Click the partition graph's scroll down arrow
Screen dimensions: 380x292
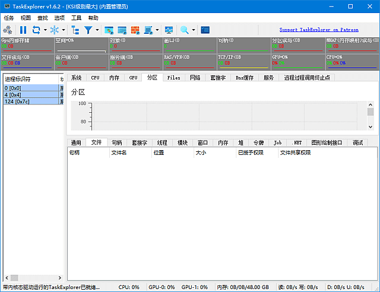coord(370,126)
